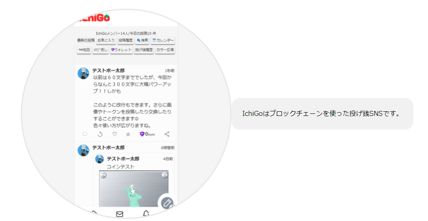428x221 pixels.
Task: Click the first post's user avatar
Action: pos(83,73)
